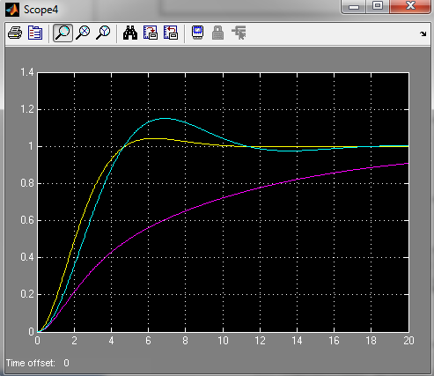Click the Autoscale binoculars icon
Image resolution: width=434 pixels, height=376 pixels.
tap(130, 33)
